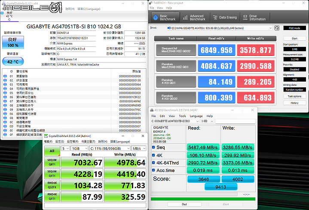This screenshot has height=210, width=309.
Task: Open AS SSD drive selection dropdown
Action: click(175, 121)
